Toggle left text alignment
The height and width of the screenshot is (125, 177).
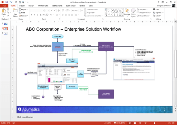click(x=63, y=15)
